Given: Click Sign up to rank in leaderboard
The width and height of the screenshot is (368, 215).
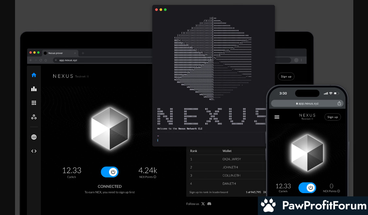Looking at the screenshot, I should tap(209, 192).
